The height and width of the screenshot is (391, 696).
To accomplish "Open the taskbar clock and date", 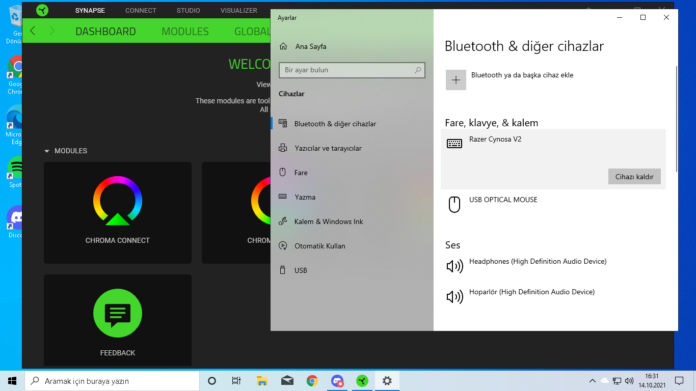I will click(x=652, y=381).
